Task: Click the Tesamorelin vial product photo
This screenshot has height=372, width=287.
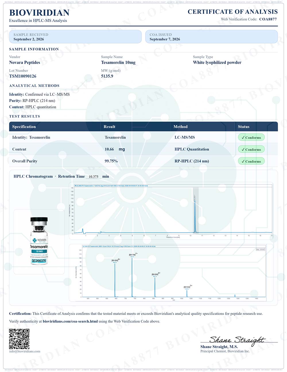Action: (x=39, y=241)
